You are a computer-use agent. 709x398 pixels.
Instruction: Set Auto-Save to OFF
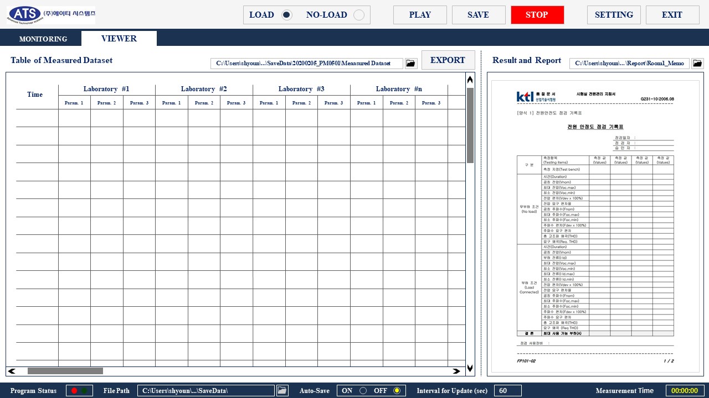tap(397, 391)
